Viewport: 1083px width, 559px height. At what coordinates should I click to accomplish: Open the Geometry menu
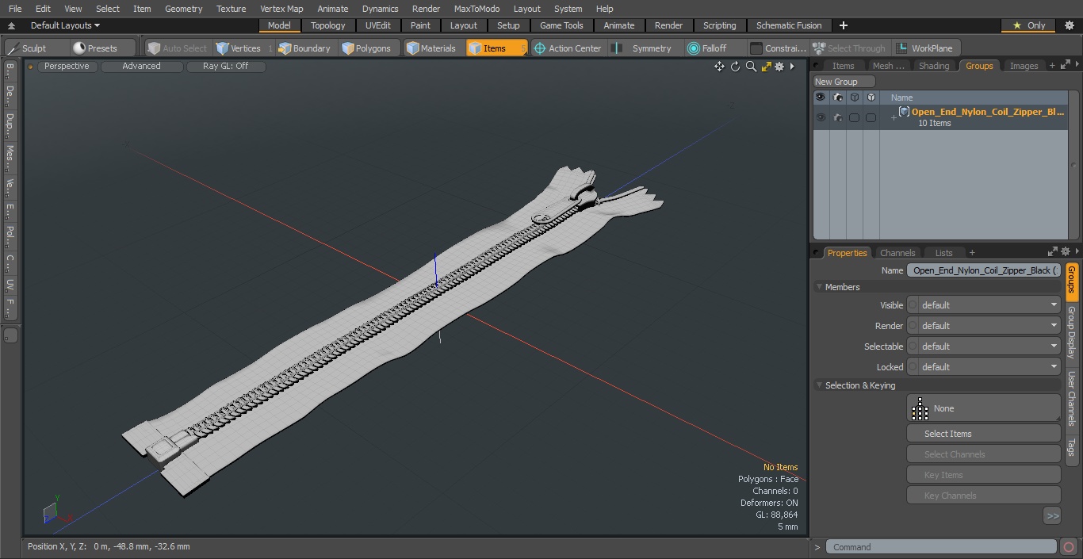183,9
